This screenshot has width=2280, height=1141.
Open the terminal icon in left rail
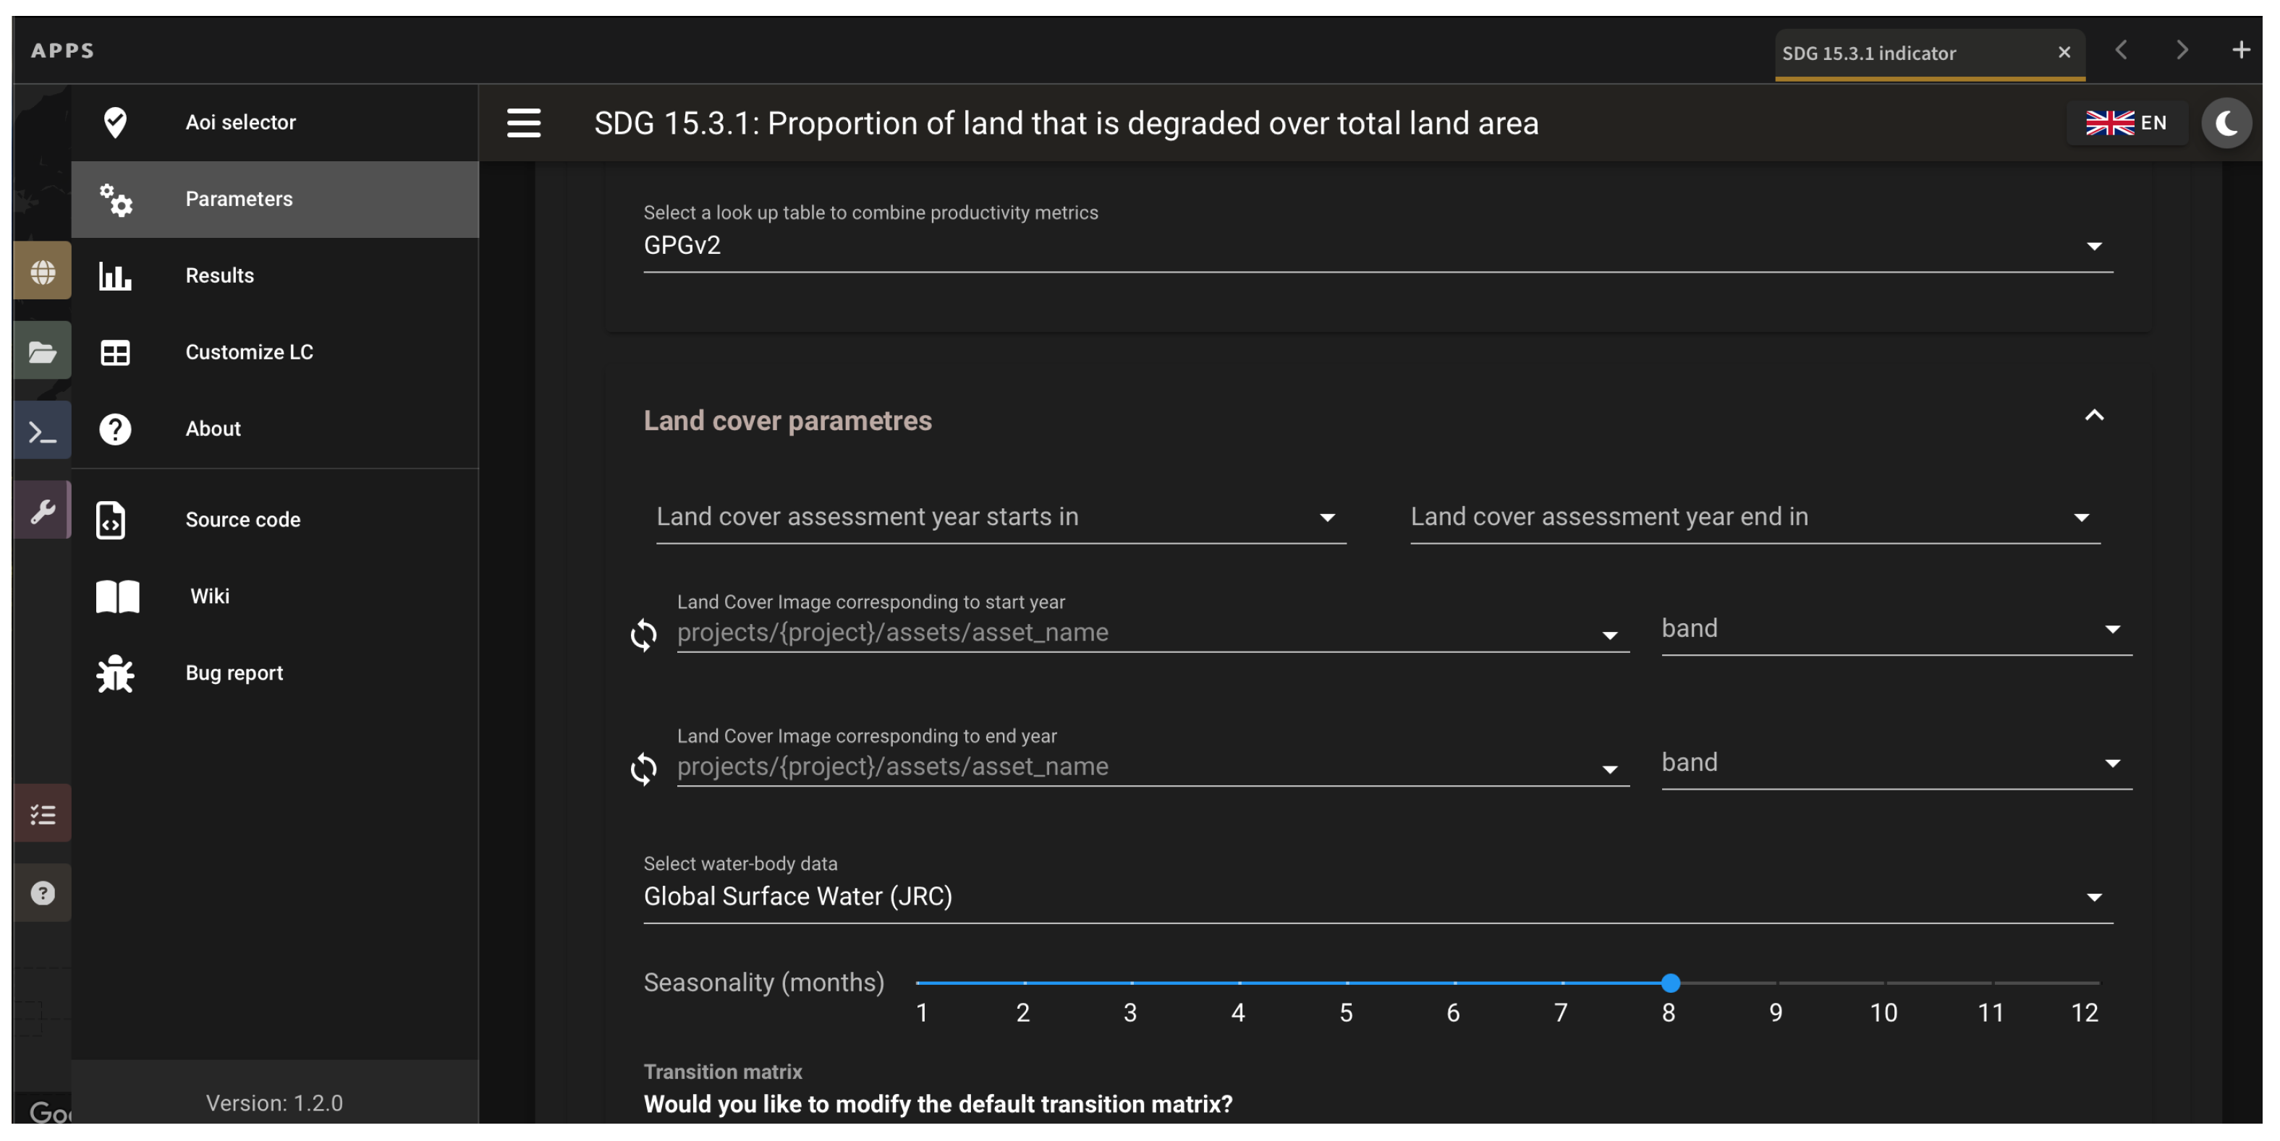(x=43, y=432)
